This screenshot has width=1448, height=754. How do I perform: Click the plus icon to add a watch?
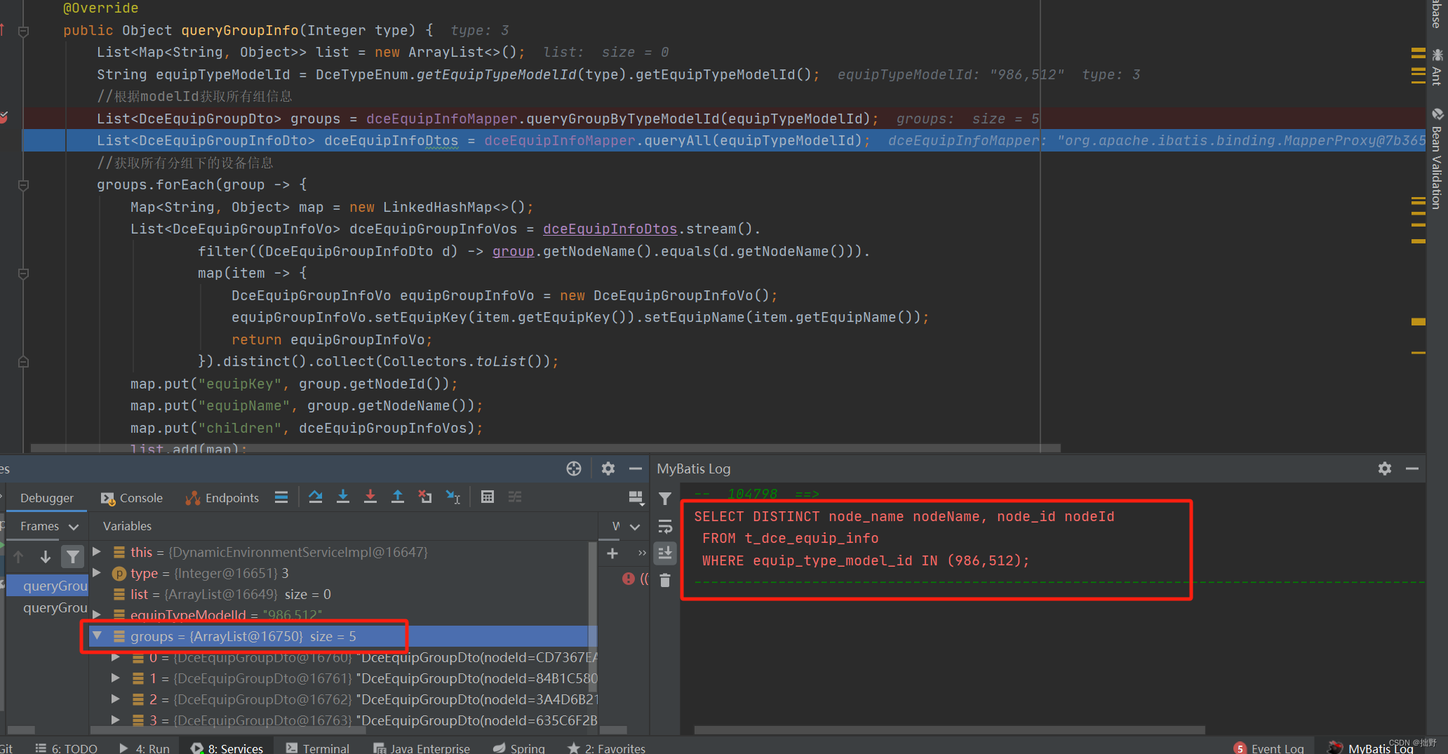point(612,553)
